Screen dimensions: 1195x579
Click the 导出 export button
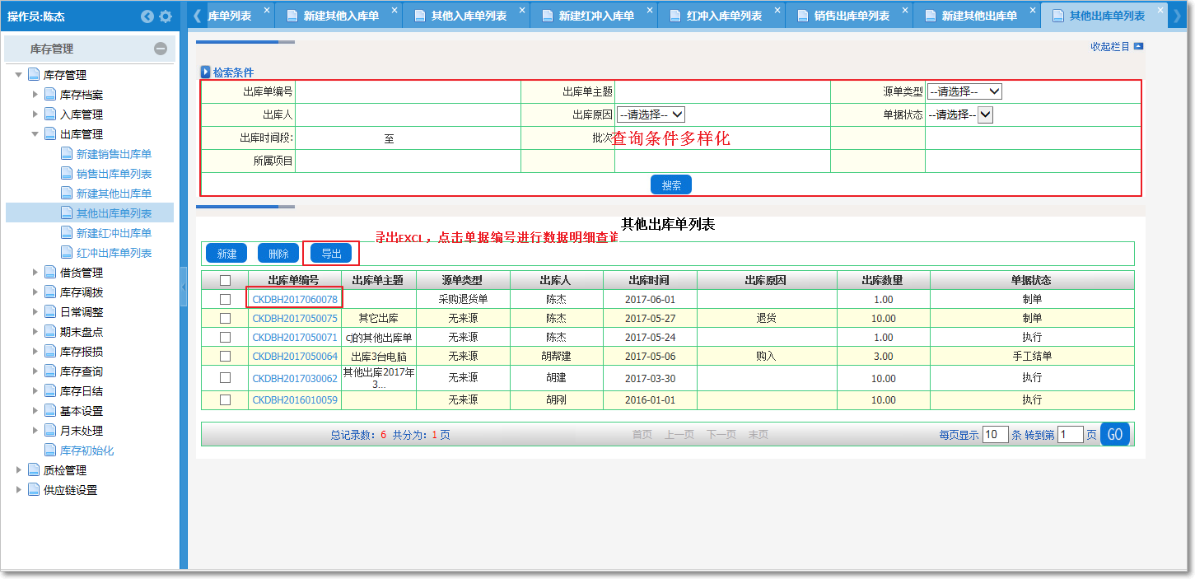[x=331, y=254]
